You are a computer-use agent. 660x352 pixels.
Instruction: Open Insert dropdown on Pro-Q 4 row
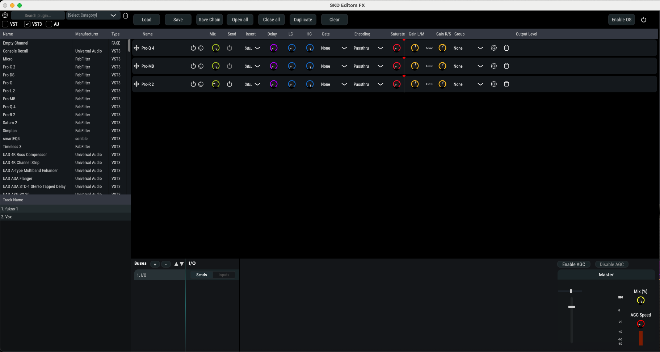pyautogui.click(x=253, y=48)
